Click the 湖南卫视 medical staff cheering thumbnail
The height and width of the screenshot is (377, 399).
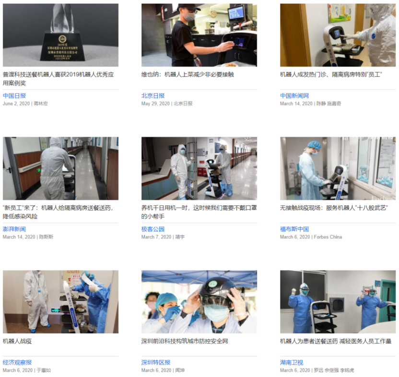click(338, 301)
